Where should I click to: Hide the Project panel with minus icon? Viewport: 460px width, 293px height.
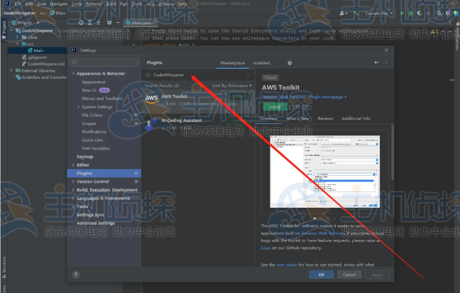(118, 22)
